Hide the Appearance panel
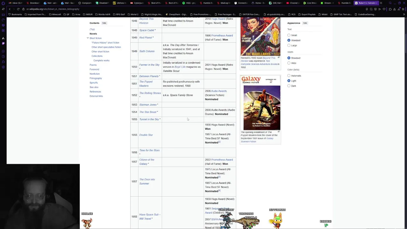 (x=305, y=23)
